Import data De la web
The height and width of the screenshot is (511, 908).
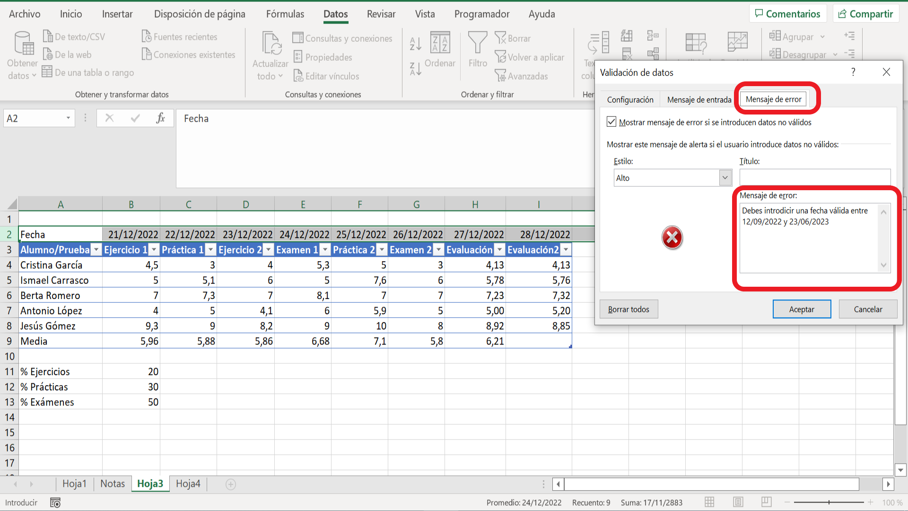click(x=67, y=55)
